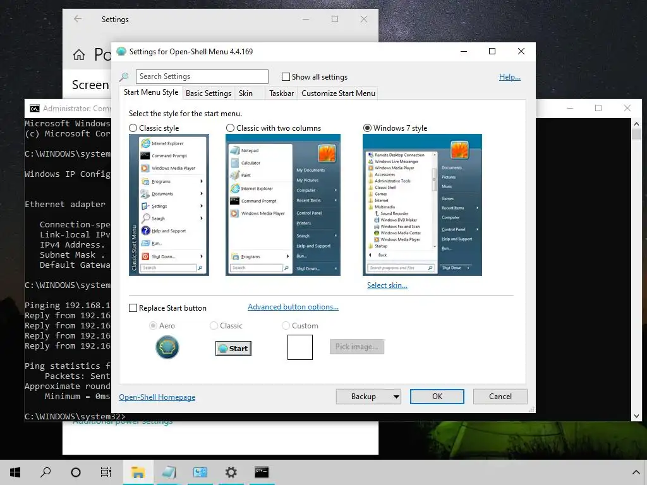Click the Classic style menu preview image

point(169,205)
